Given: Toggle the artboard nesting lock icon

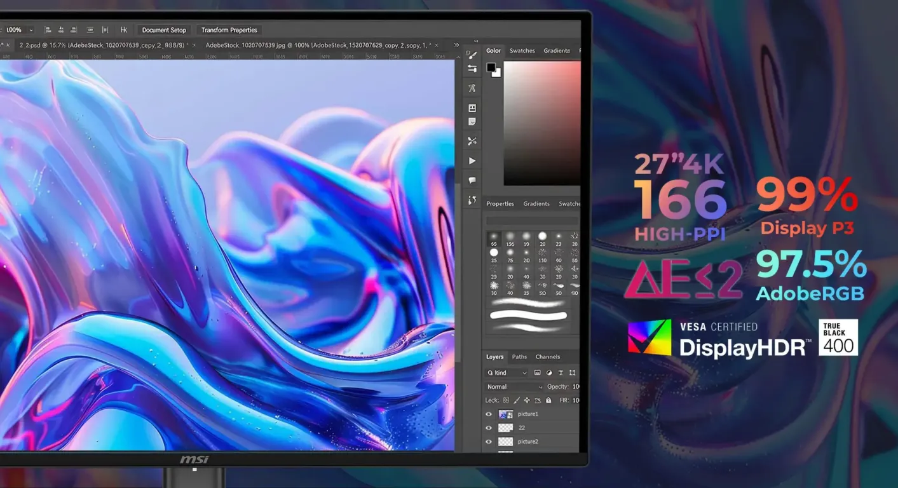Looking at the screenshot, I should (538, 400).
